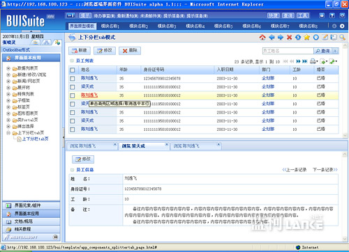
Task: Click the blue clock history icon
Action: 315,37
